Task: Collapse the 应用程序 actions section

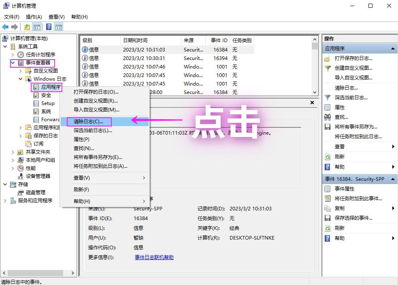Action: point(393,49)
